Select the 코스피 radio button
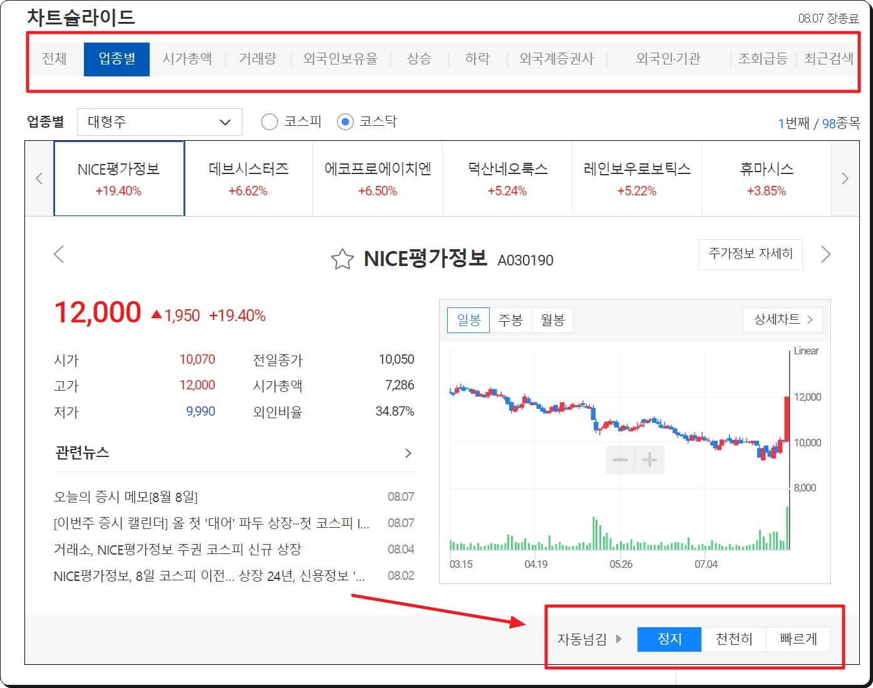 pyautogui.click(x=269, y=121)
